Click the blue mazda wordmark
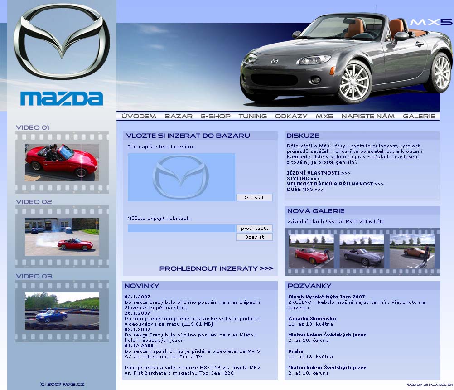The width and height of the screenshot is (454, 390). tap(62, 98)
